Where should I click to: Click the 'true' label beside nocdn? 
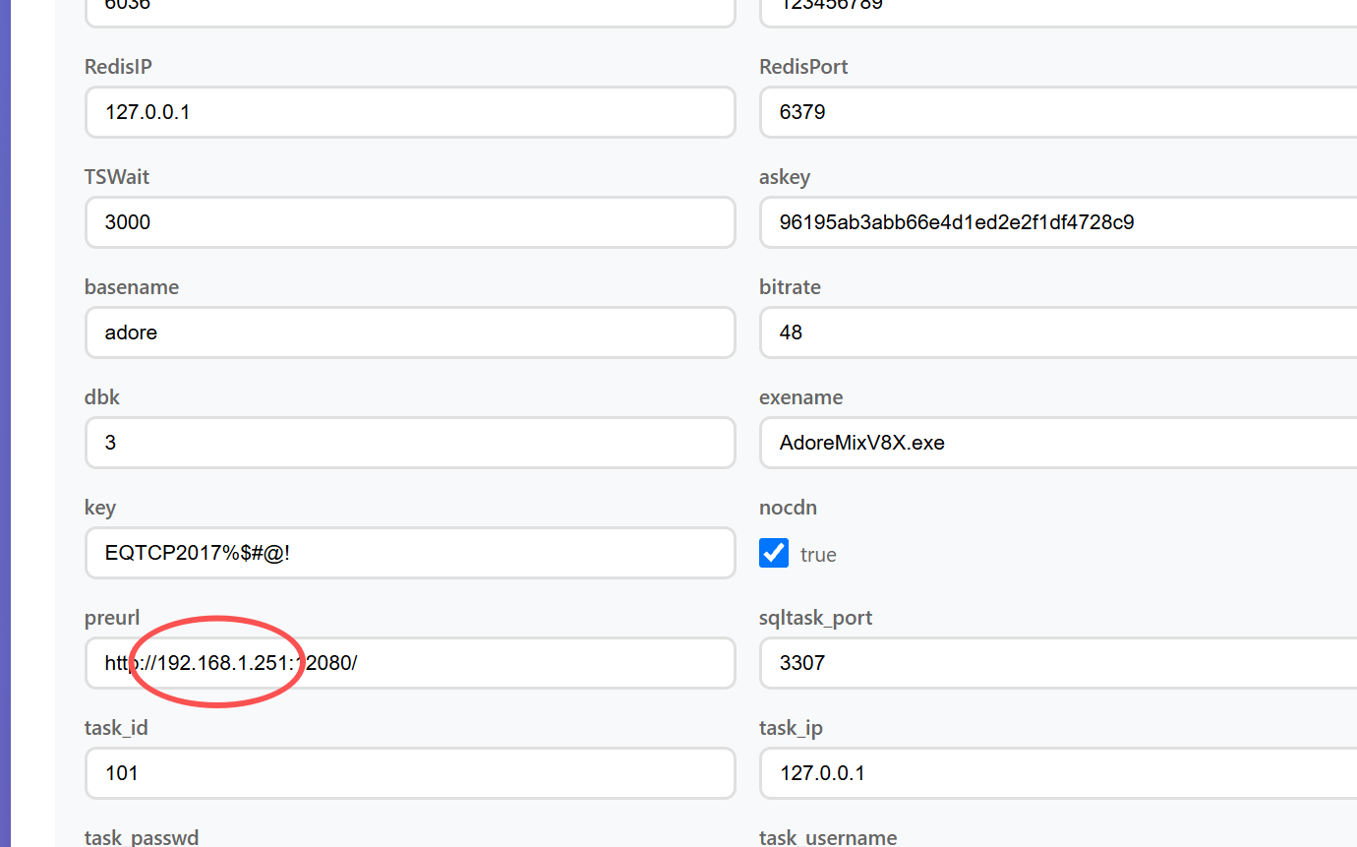point(818,555)
